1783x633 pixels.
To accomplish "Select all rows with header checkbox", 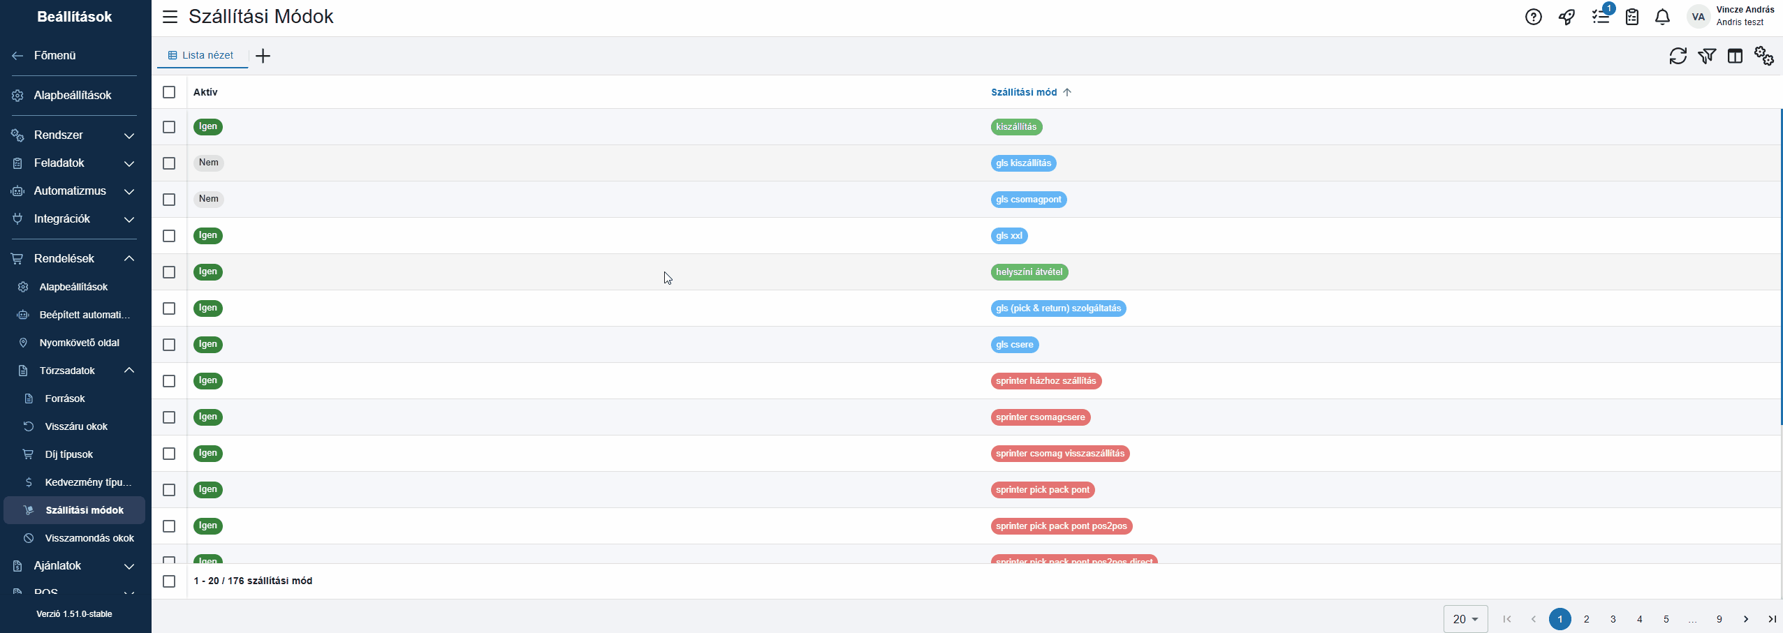I will [x=169, y=92].
